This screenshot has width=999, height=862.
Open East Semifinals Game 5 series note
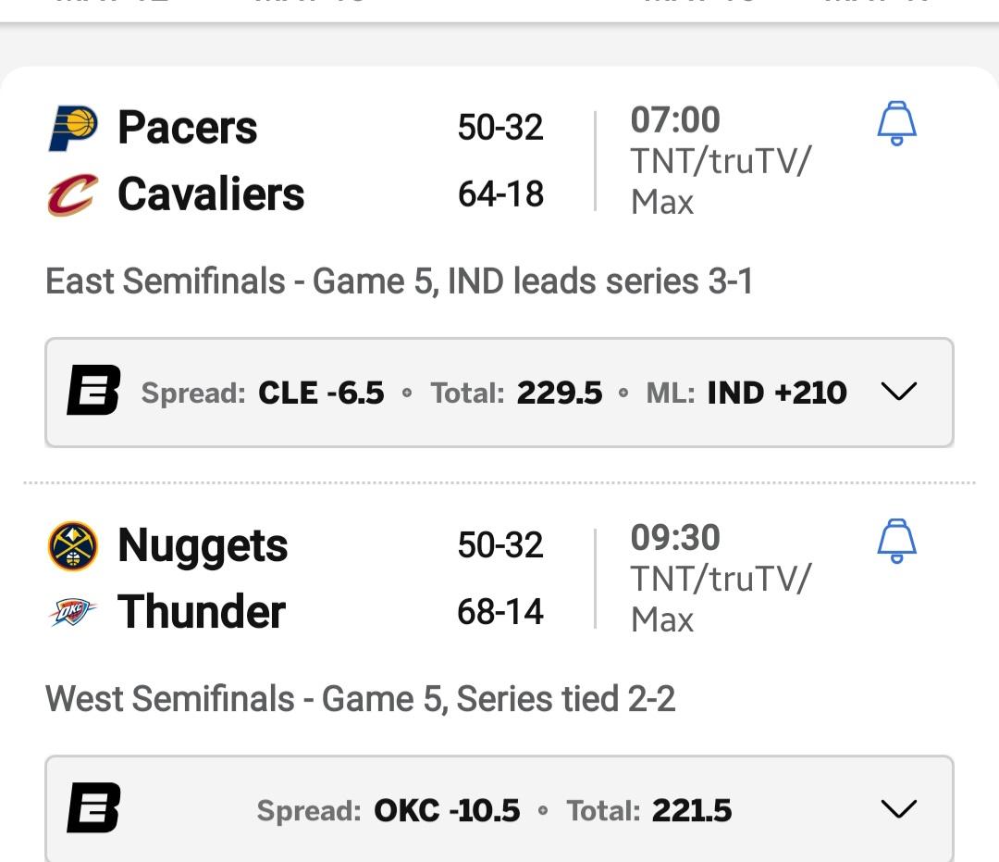[399, 281]
